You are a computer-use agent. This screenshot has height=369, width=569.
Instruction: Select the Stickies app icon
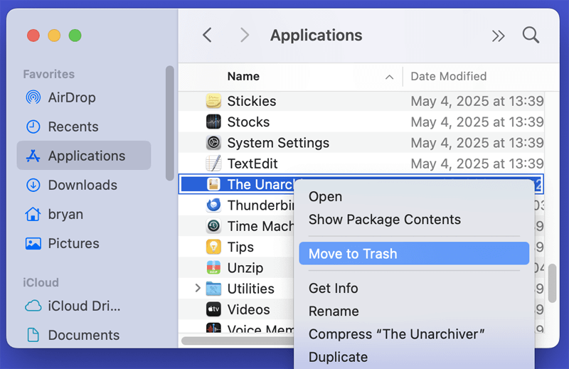[x=213, y=101]
